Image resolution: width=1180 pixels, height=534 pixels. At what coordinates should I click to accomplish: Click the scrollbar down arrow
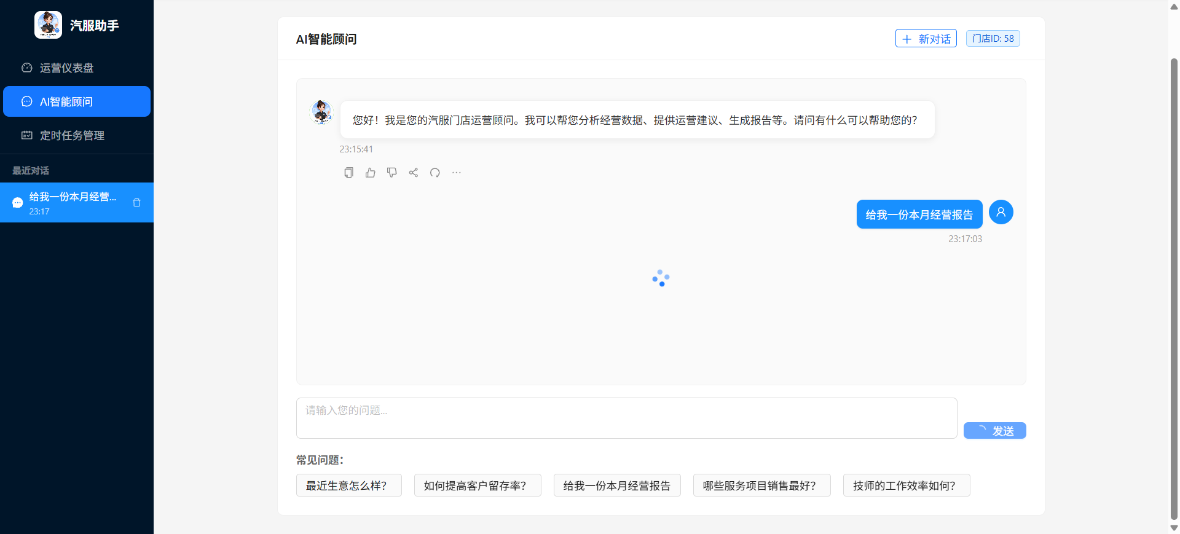pyautogui.click(x=1174, y=528)
